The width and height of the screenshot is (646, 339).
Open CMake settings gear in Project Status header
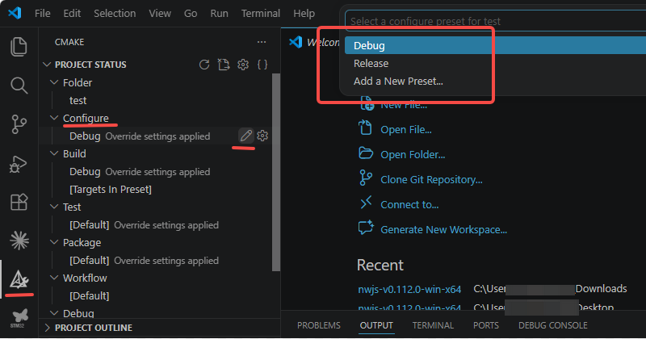click(x=243, y=65)
